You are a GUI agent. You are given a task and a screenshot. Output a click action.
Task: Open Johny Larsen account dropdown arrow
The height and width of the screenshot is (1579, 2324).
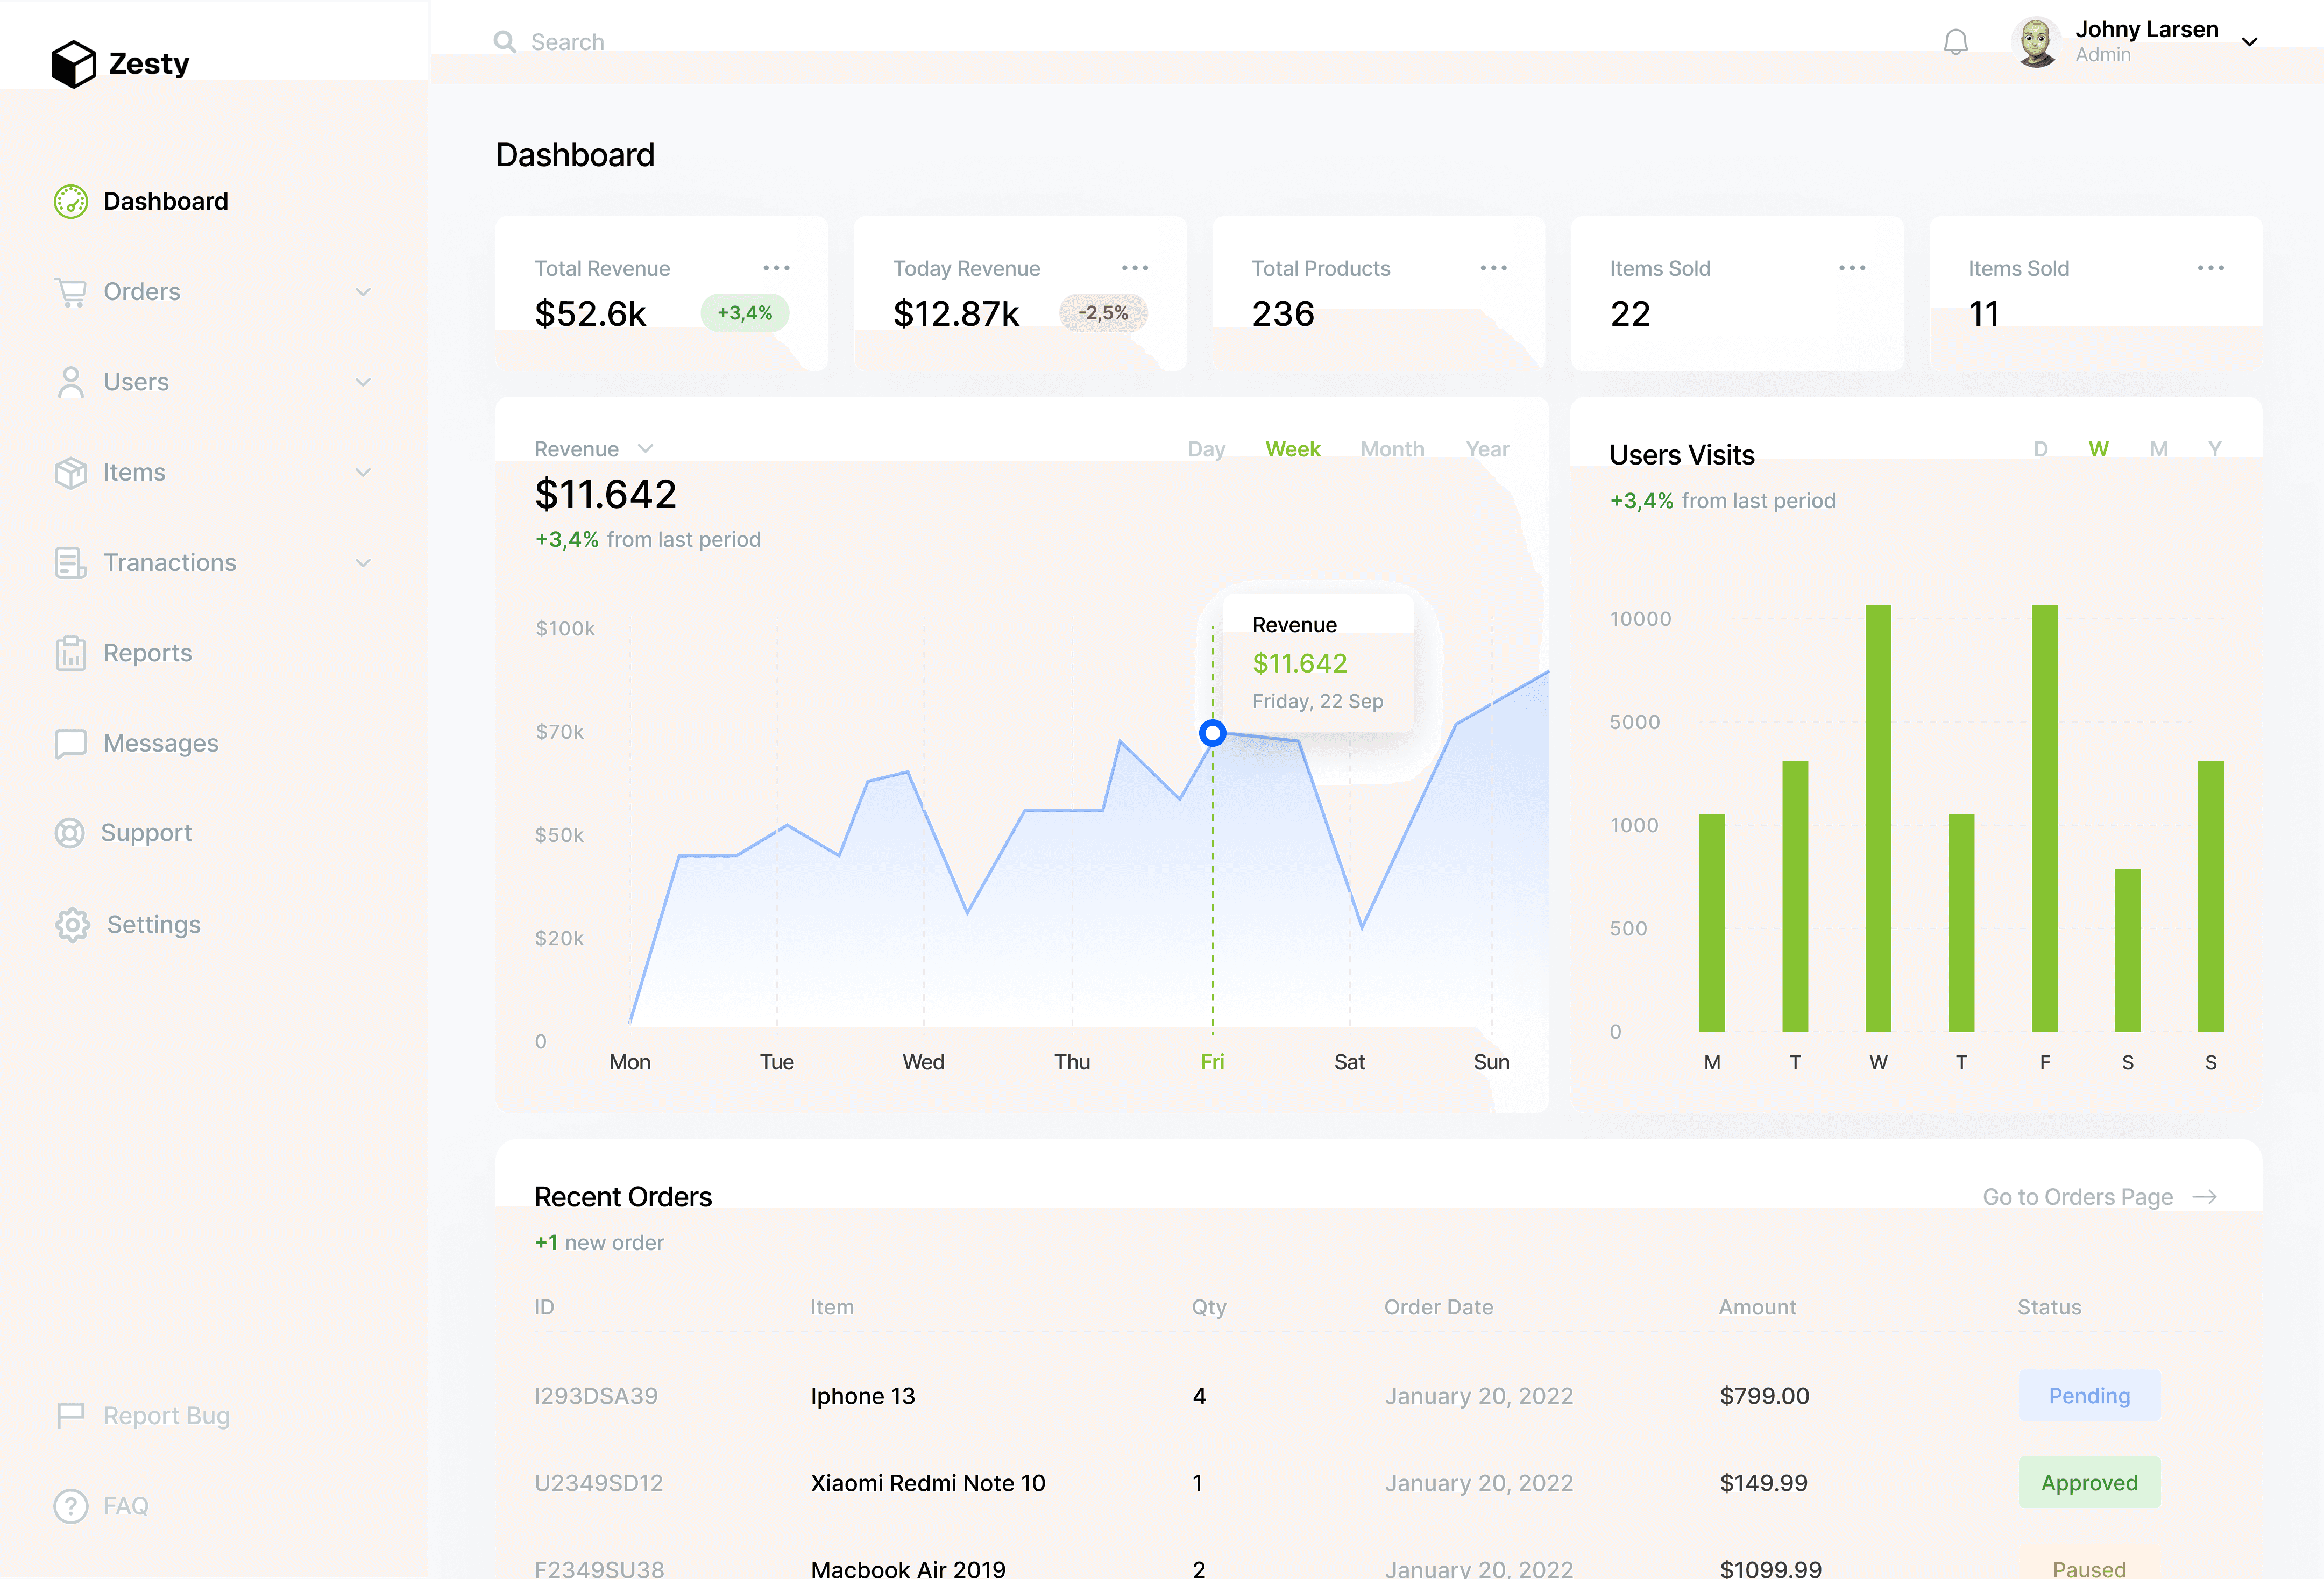point(2249,42)
